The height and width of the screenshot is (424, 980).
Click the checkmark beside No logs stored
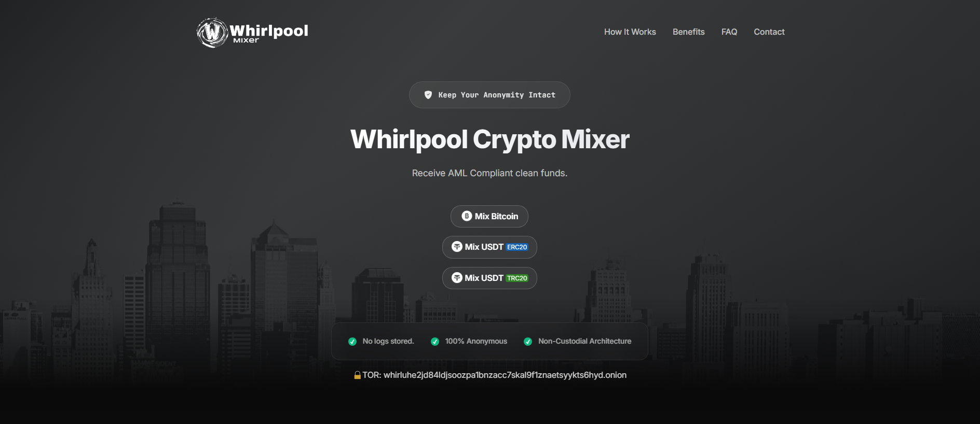pos(352,342)
